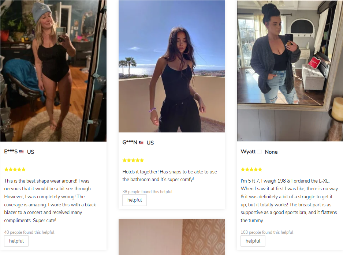This screenshot has height=255, width=343.
Task: Click '38 people found this helpful' text
Action: click(x=148, y=192)
